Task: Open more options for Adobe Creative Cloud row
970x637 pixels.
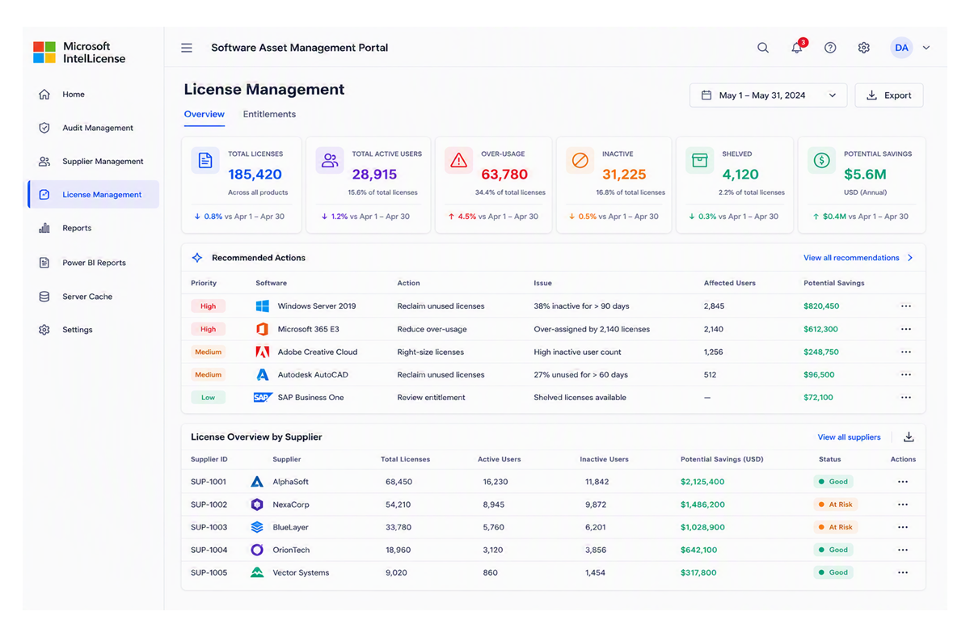Action: click(x=906, y=352)
